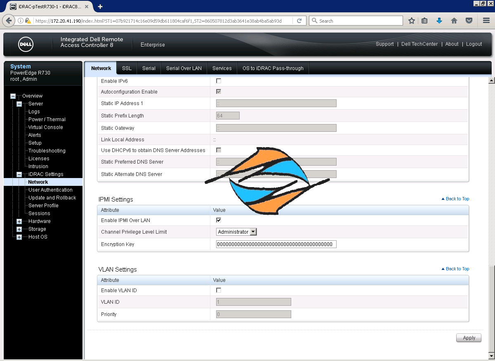Viewport: 495px width, 361px height.
Task: Open the downloads arrow icon
Action: pyautogui.click(x=439, y=21)
